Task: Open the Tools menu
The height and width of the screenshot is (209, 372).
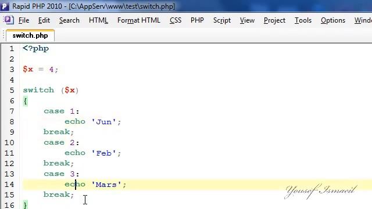Action: [303, 20]
